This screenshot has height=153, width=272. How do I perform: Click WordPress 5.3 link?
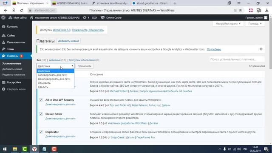pos(62,30)
